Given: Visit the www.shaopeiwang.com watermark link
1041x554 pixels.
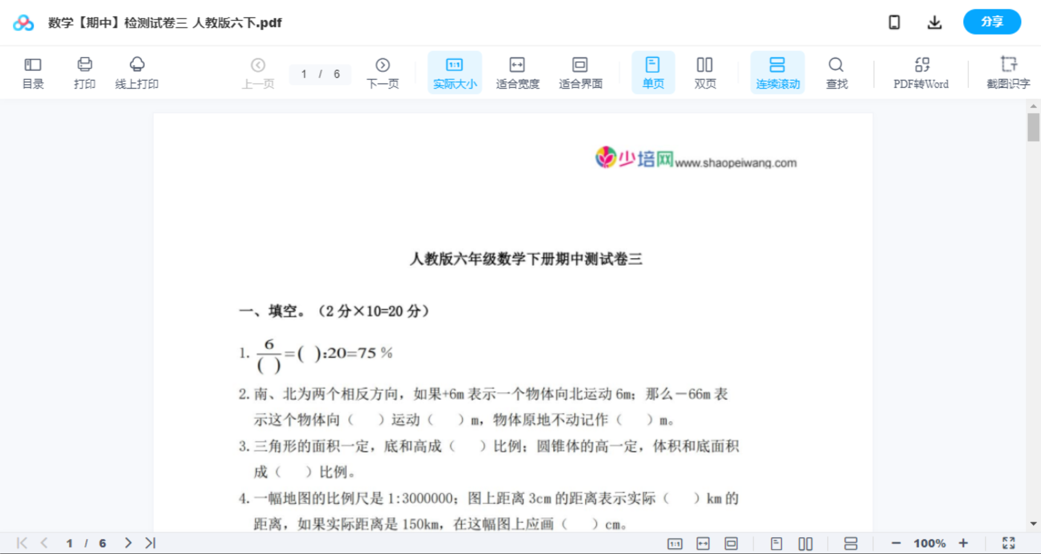Looking at the screenshot, I should (x=736, y=163).
